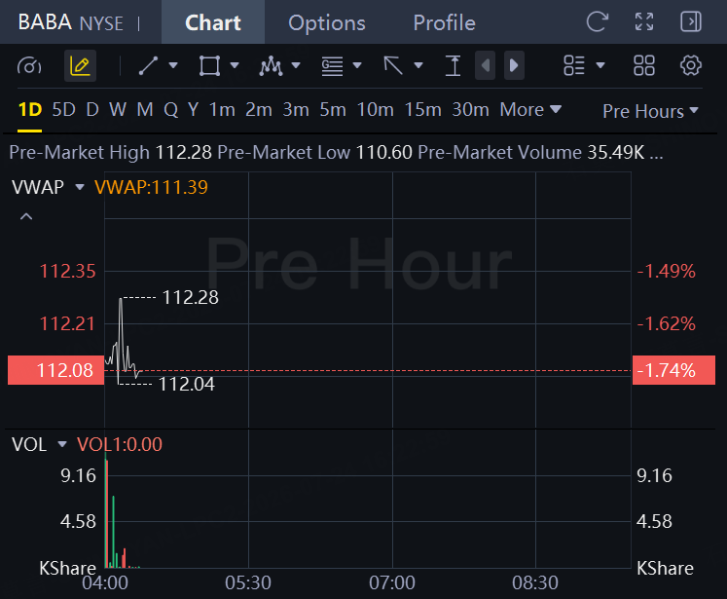
Task: Step to the previous bar with left arrow
Action: pyautogui.click(x=485, y=65)
